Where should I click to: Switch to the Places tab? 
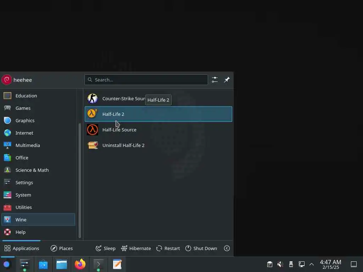(62, 248)
